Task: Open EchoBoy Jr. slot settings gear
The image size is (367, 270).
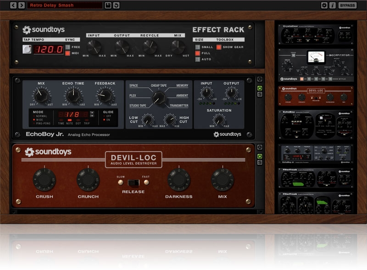Action: click(x=260, y=79)
